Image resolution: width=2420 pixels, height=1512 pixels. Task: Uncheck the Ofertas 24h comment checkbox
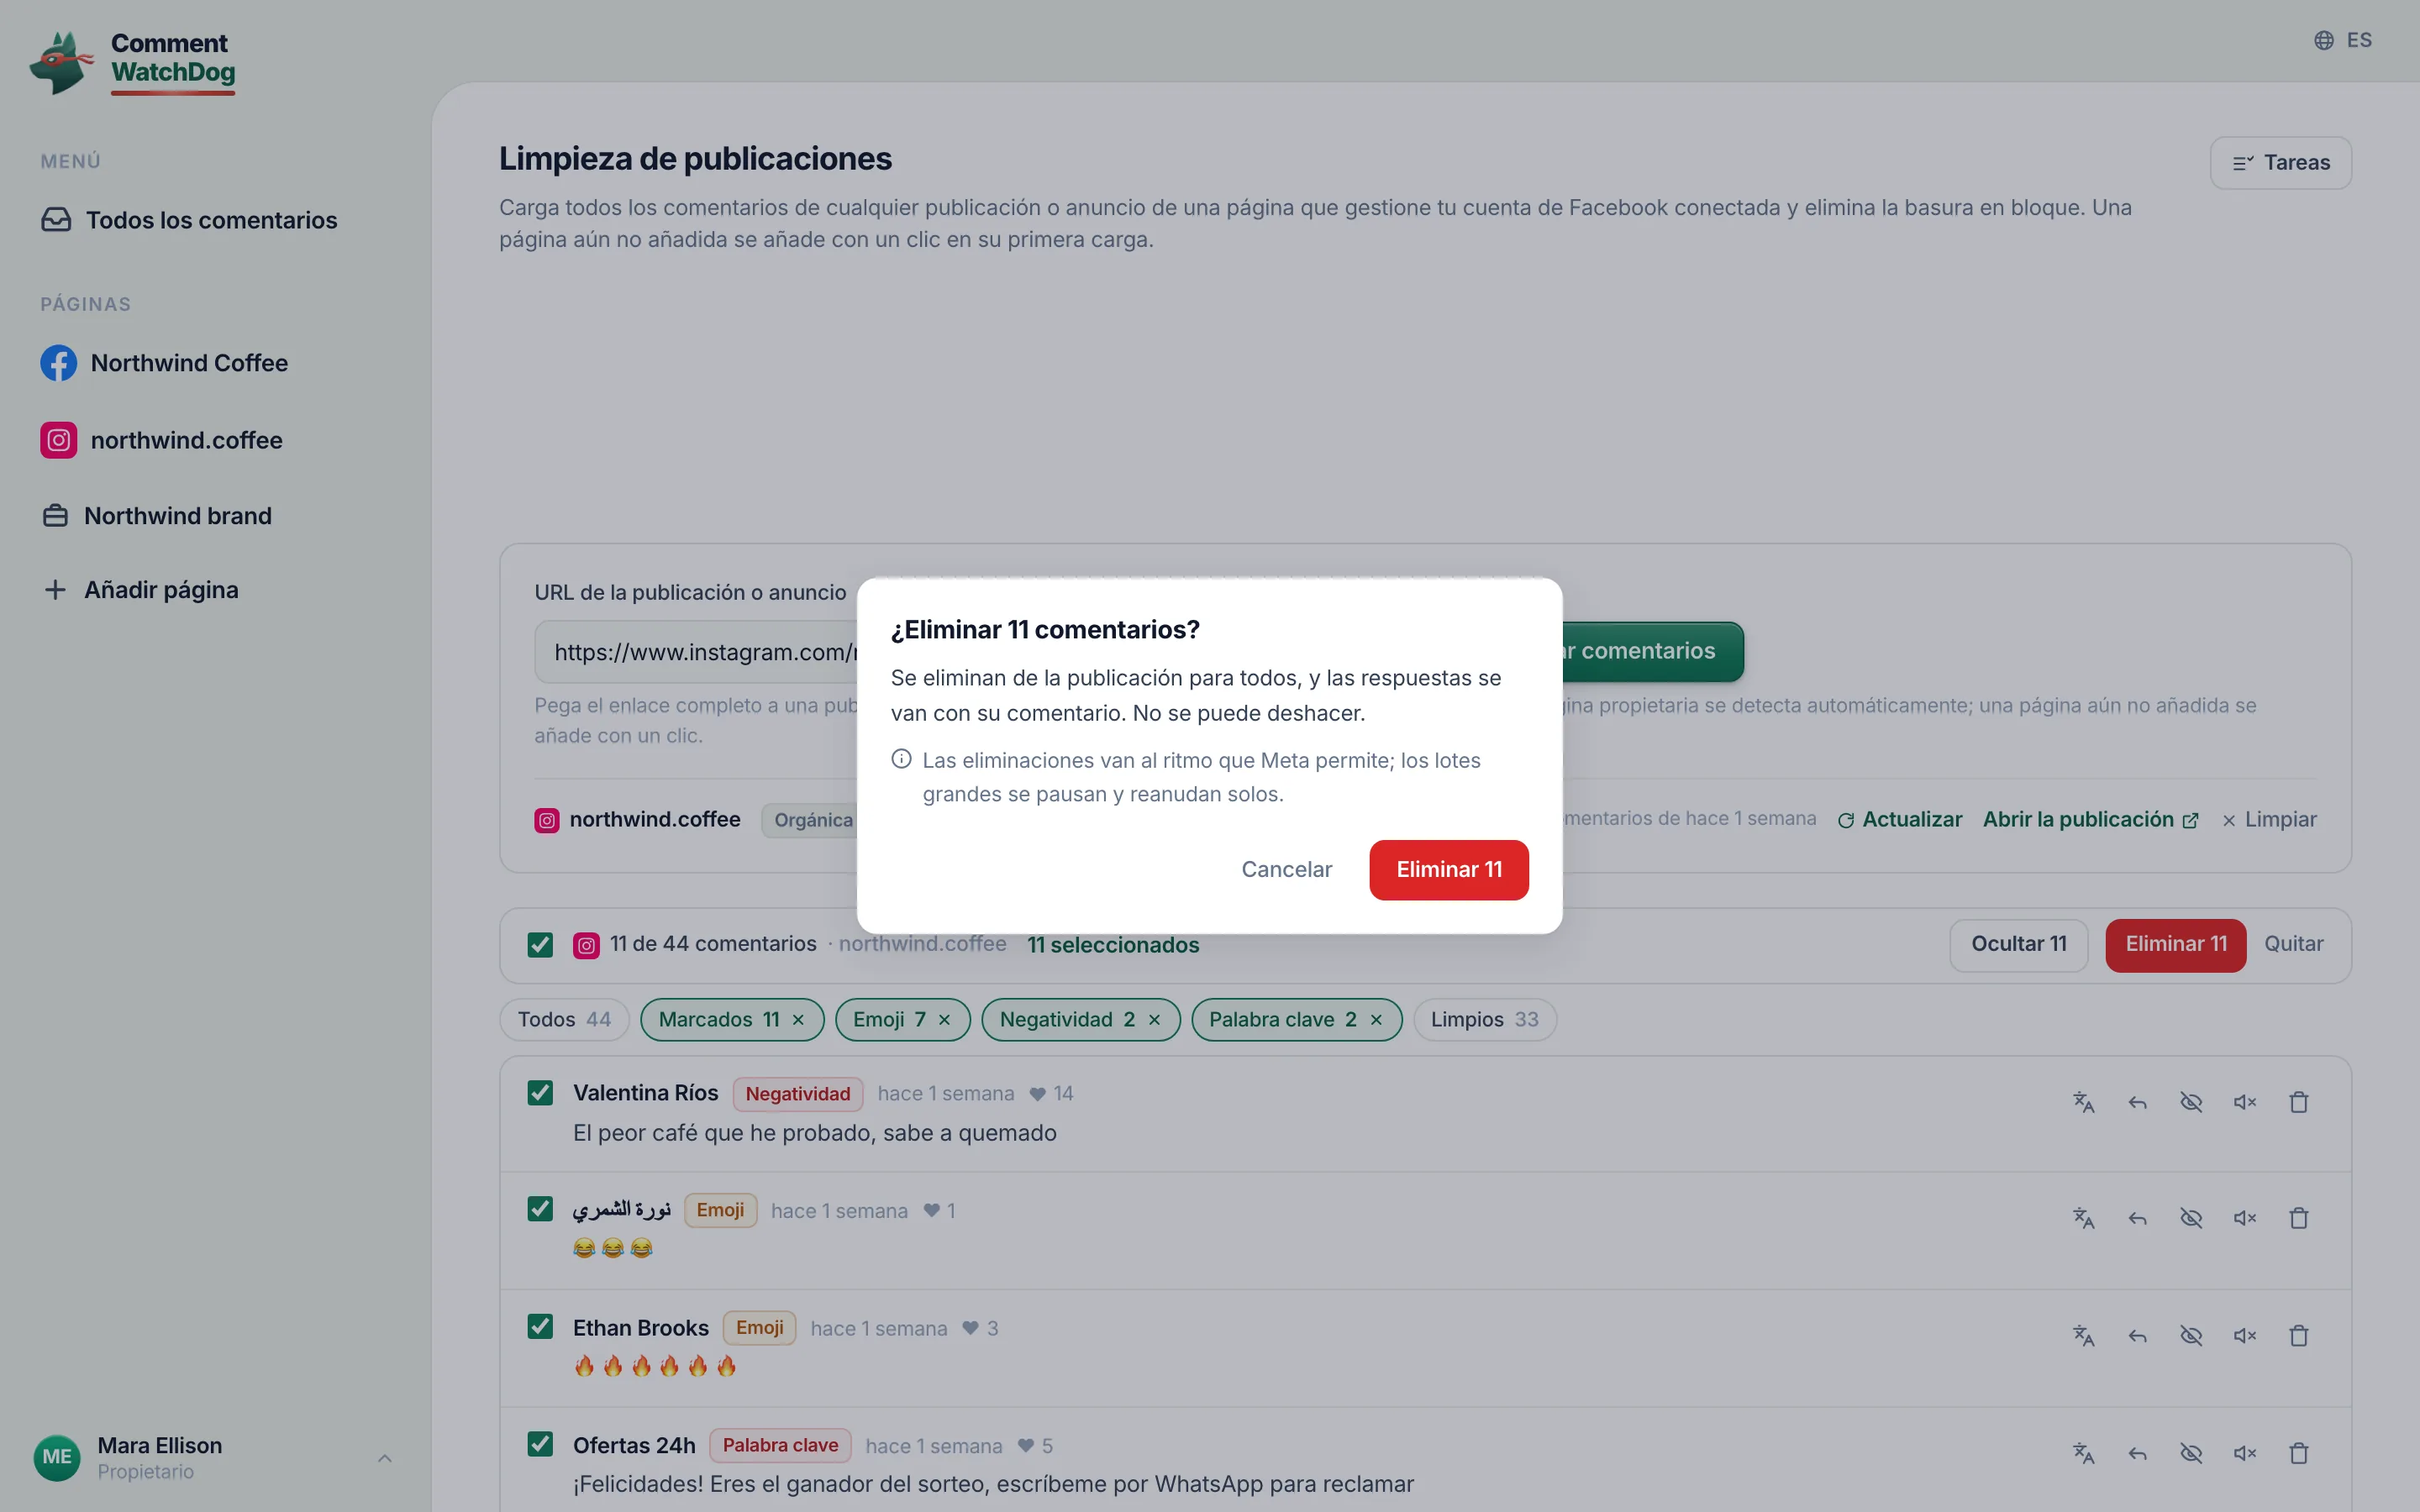pyautogui.click(x=540, y=1444)
